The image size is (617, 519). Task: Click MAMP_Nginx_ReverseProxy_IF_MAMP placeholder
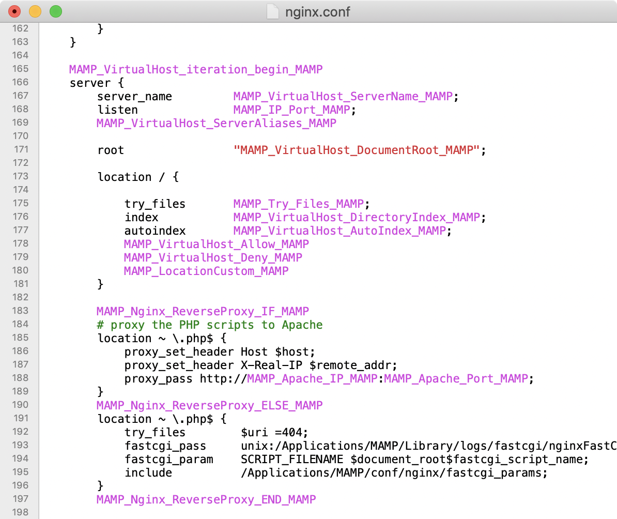203,311
